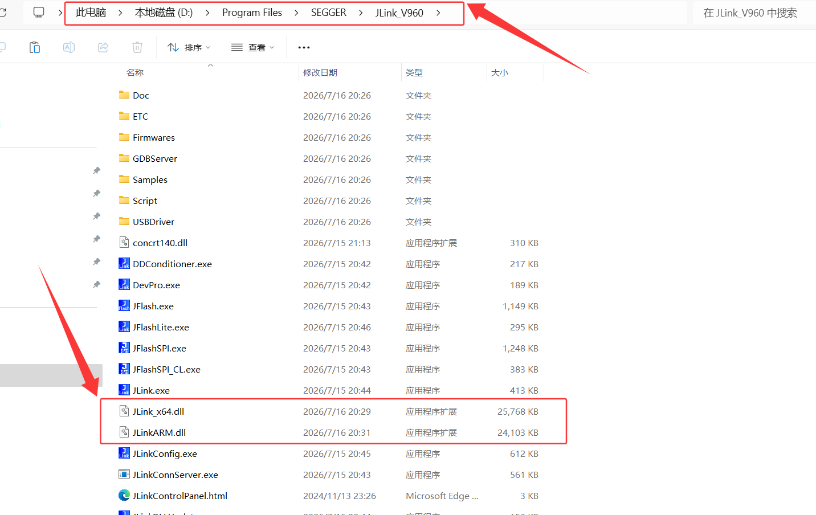The height and width of the screenshot is (515, 816).
Task: Click the rename toolbar icon
Action: pyautogui.click(x=69, y=47)
